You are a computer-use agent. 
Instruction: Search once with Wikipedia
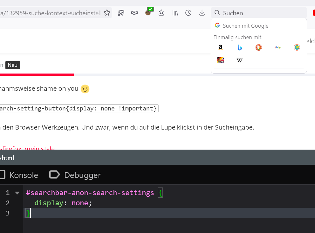[x=240, y=60]
